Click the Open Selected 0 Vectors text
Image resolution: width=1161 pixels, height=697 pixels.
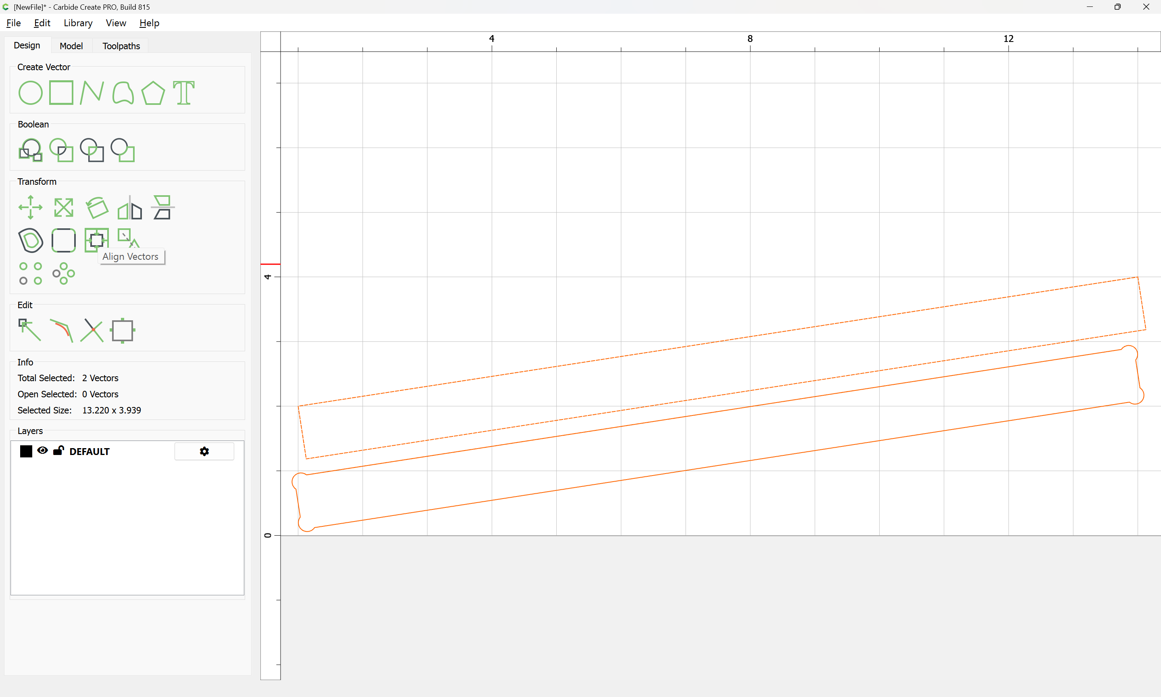(x=68, y=394)
